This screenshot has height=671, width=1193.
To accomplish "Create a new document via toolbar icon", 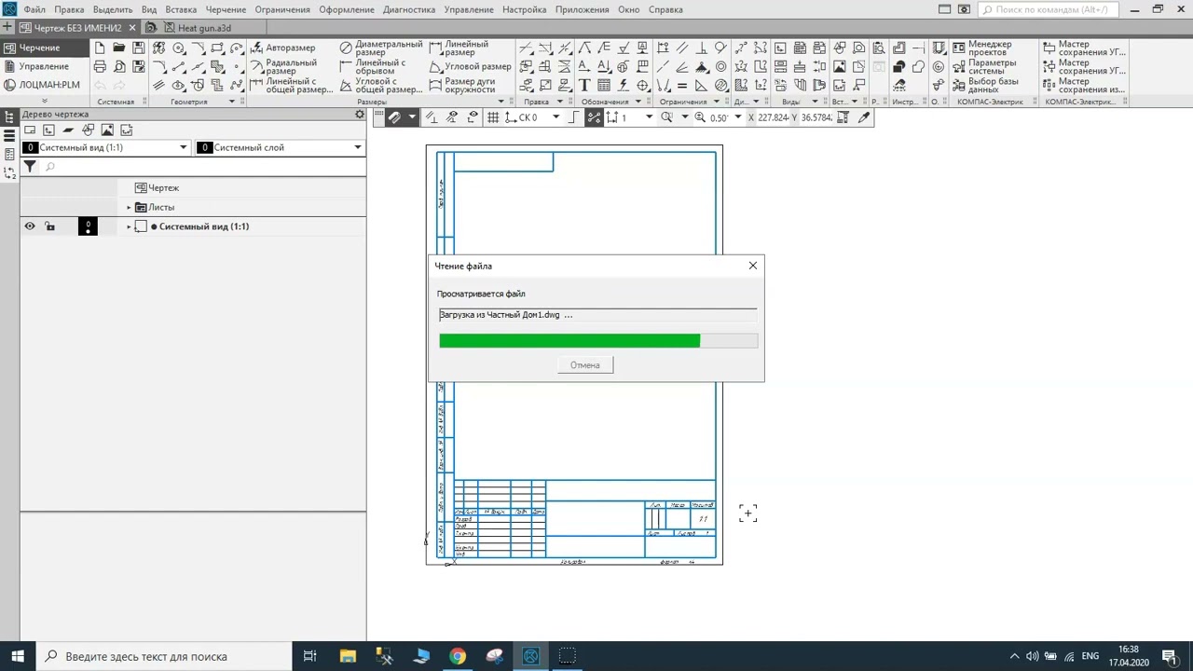I will tap(100, 48).
